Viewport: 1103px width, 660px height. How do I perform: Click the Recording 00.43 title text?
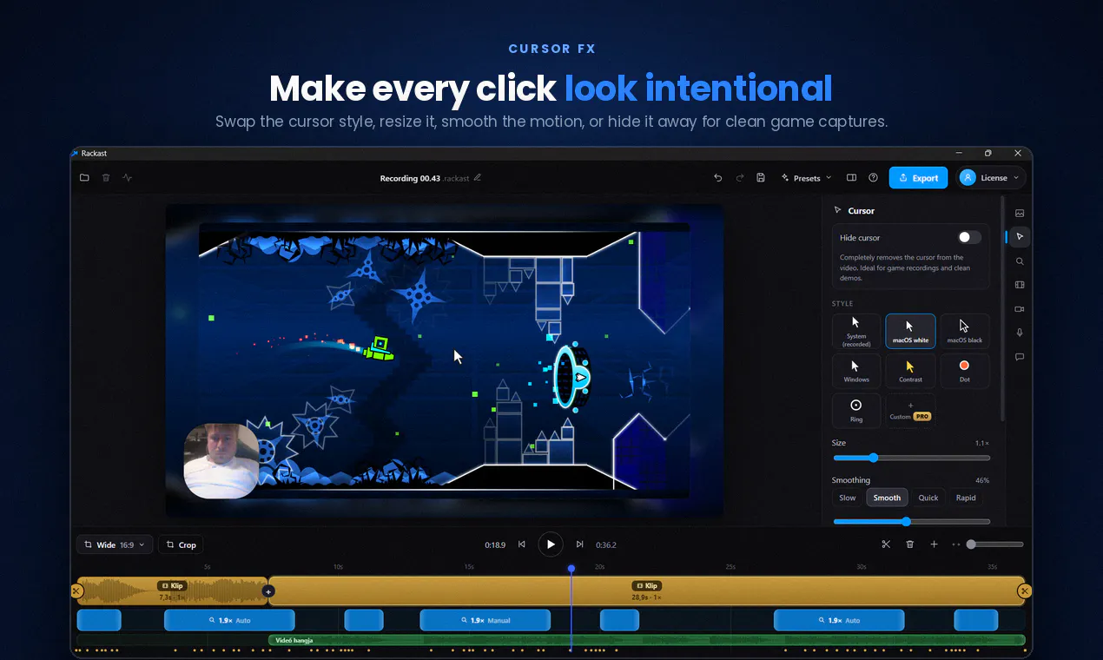click(411, 178)
